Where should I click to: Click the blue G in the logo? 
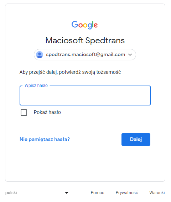point(75,24)
